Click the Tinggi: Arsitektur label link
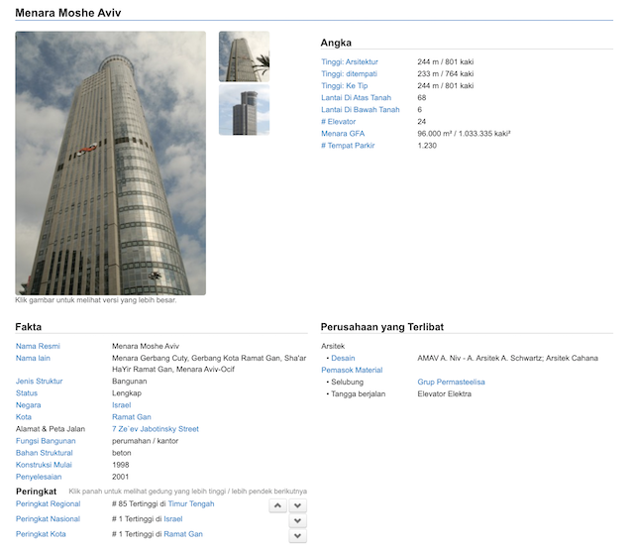 350,61
